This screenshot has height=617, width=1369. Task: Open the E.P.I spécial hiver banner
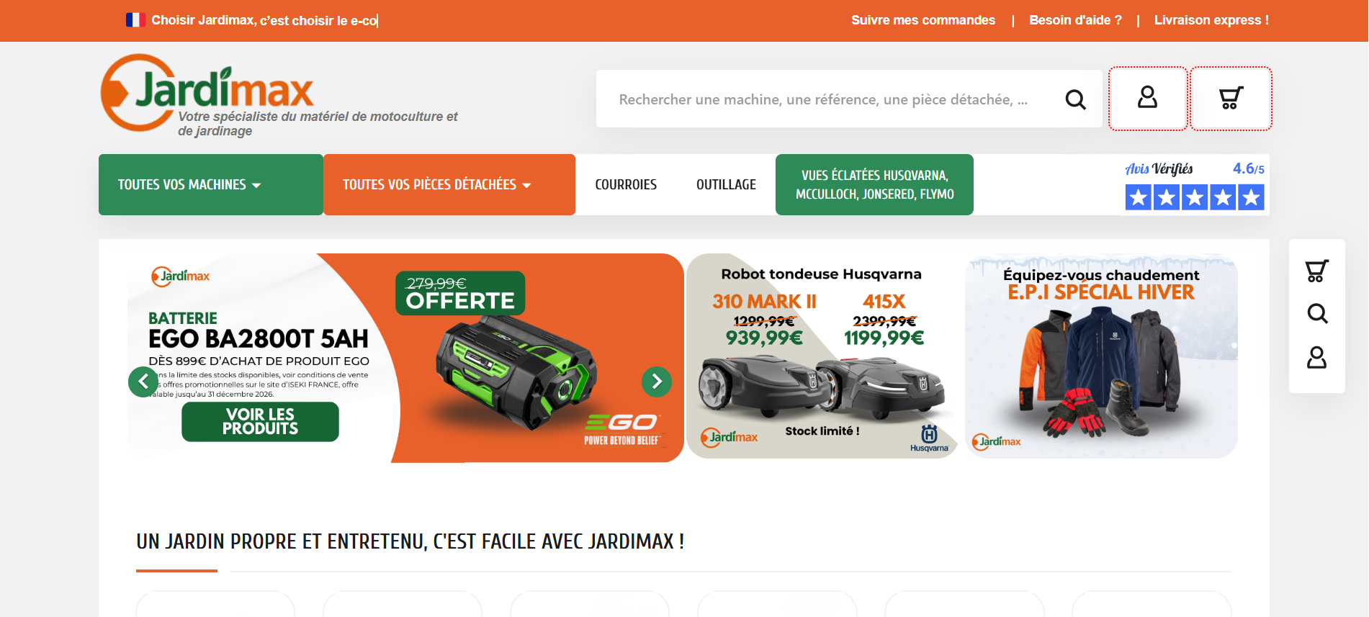pyautogui.click(x=1101, y=356)
